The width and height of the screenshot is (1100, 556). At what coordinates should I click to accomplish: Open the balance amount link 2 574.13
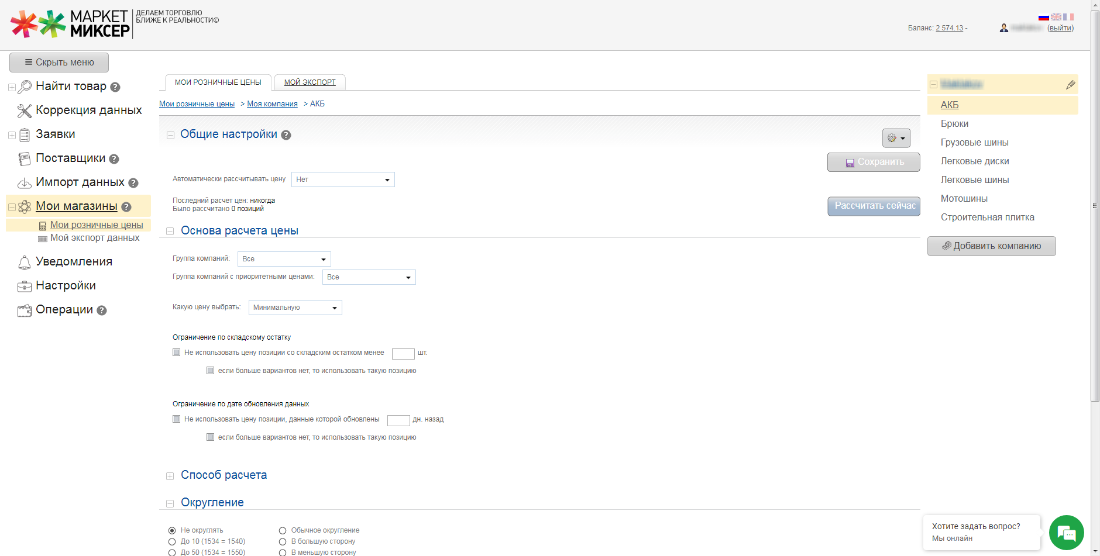(x=949, y=28)
